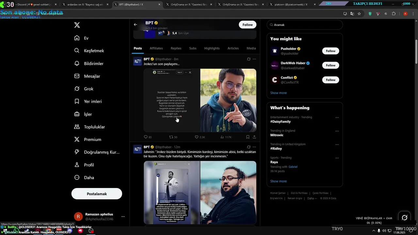Open the X logo home icon
Viewport: 418px width, 235px height.
(x=77, y=25)
